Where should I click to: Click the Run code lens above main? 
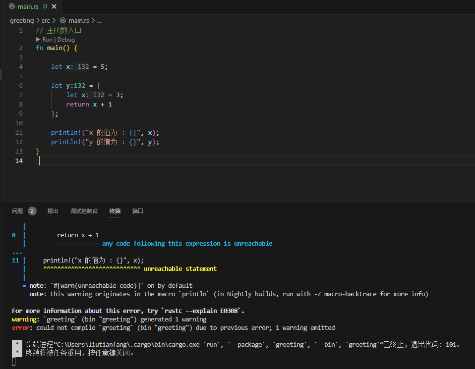click(x=47, y=40)
